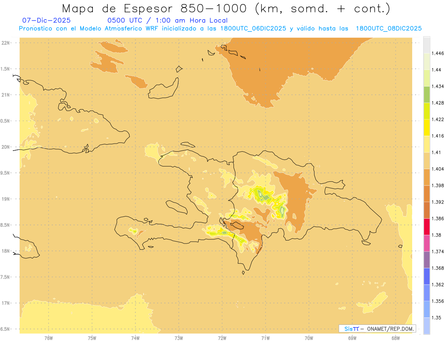Viewport: 444px width, 343px height.
Task: Click the 'SisTT - ONAMET/REP.DOM.' source label
Action: 377,329
